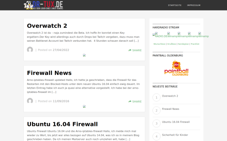Click the Hardradio Stream heading
The image size is (227, 141).
tap(166, 27)
